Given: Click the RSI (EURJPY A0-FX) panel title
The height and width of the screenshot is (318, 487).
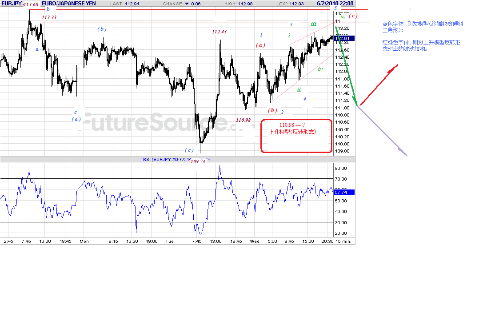Looking at the screenshot, I should tap(177, 160).
